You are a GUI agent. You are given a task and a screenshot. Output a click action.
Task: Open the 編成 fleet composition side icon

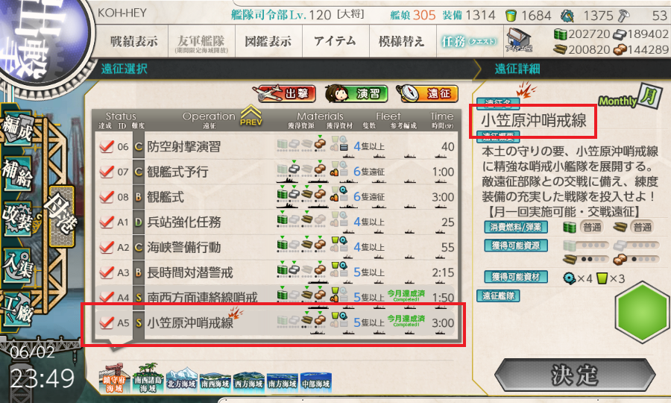pos(17,128)
